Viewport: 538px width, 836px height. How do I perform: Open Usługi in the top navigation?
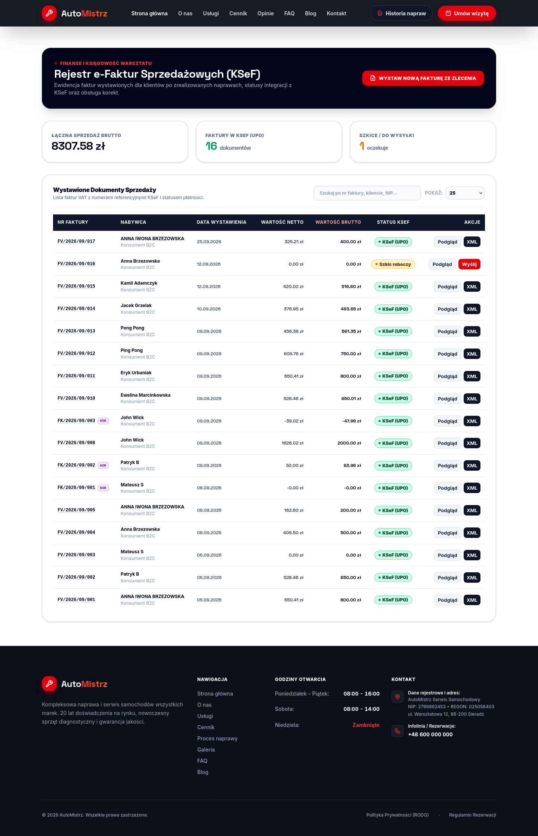point(211,13)
